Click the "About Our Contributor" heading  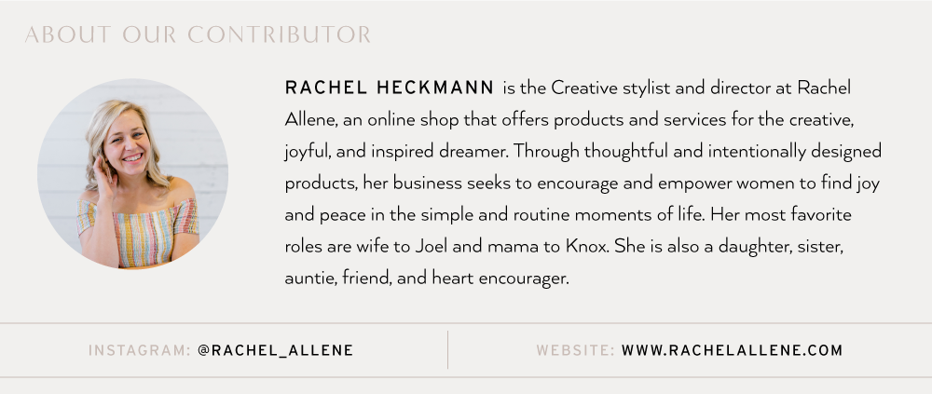pyautogui.click(x=198, y=34)
